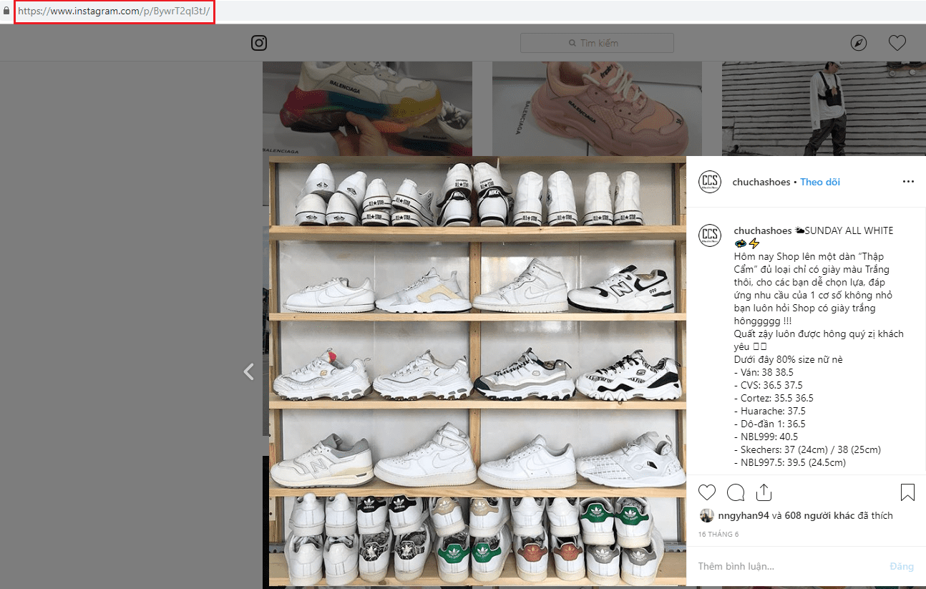Screen dimensions: 926x589
Task: Open the rainbow Balenciaga shoe thumbnail
Action: coord(367,107)
